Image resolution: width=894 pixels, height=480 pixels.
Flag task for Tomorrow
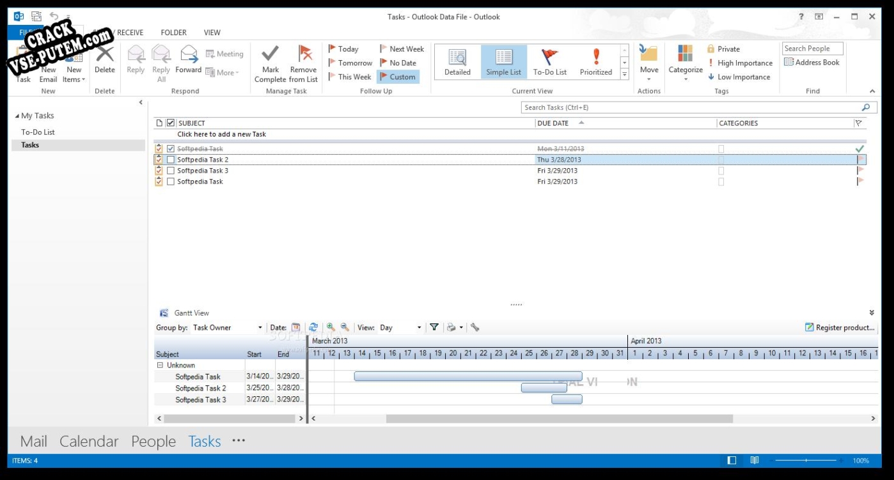(350, 63)
